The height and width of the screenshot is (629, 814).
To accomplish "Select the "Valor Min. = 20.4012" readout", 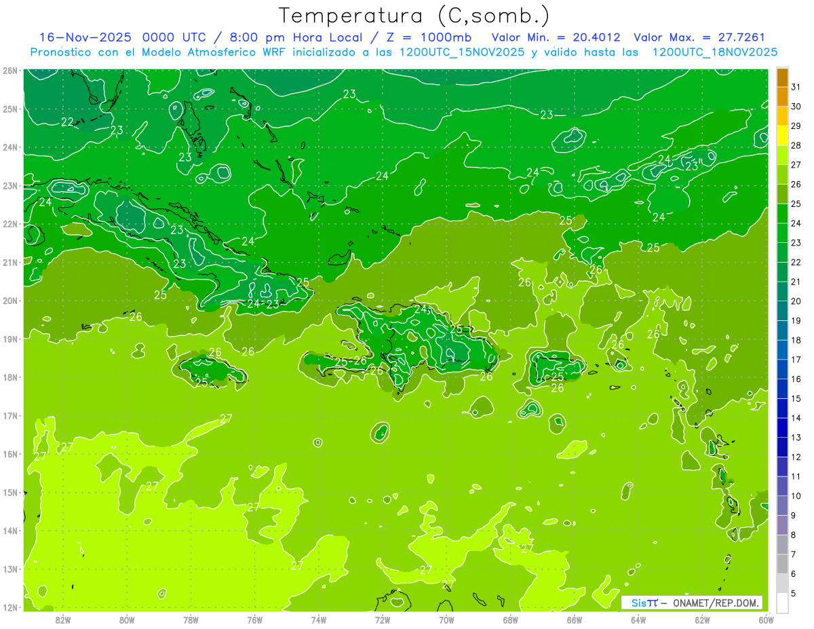I will click(556, 37).
